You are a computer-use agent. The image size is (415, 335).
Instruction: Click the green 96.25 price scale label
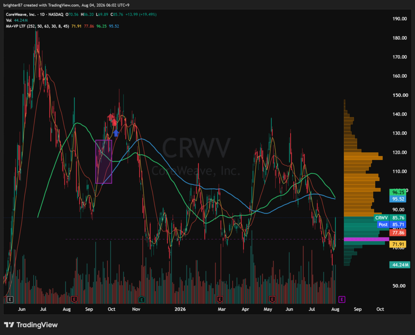pyautogui.click(x=398, y=192)
